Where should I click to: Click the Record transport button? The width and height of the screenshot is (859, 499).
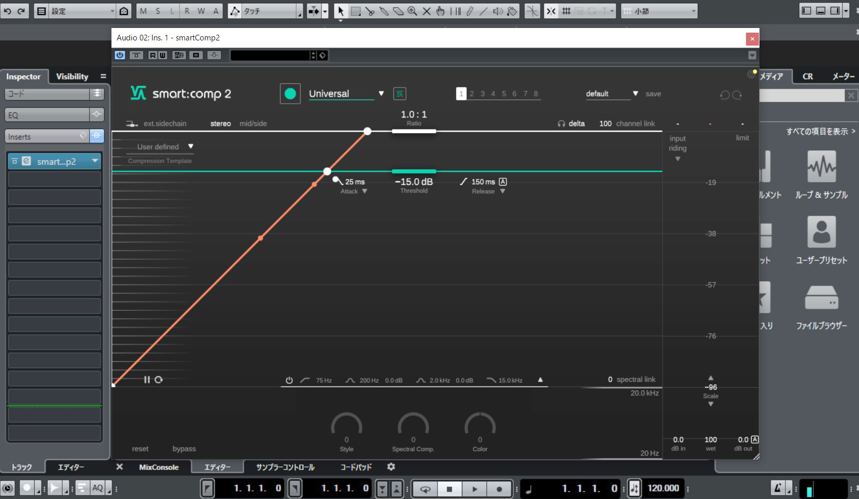click(x=499, y=489)
